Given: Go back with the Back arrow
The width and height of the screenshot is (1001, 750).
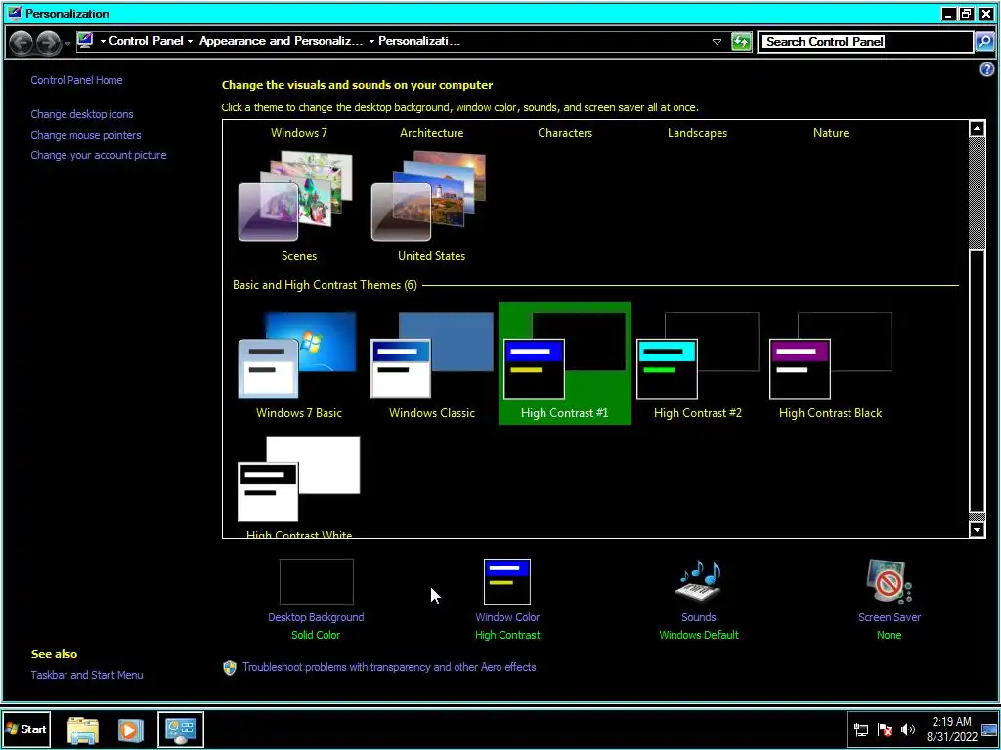Looking at the screenshot, I should pos(22,43).
